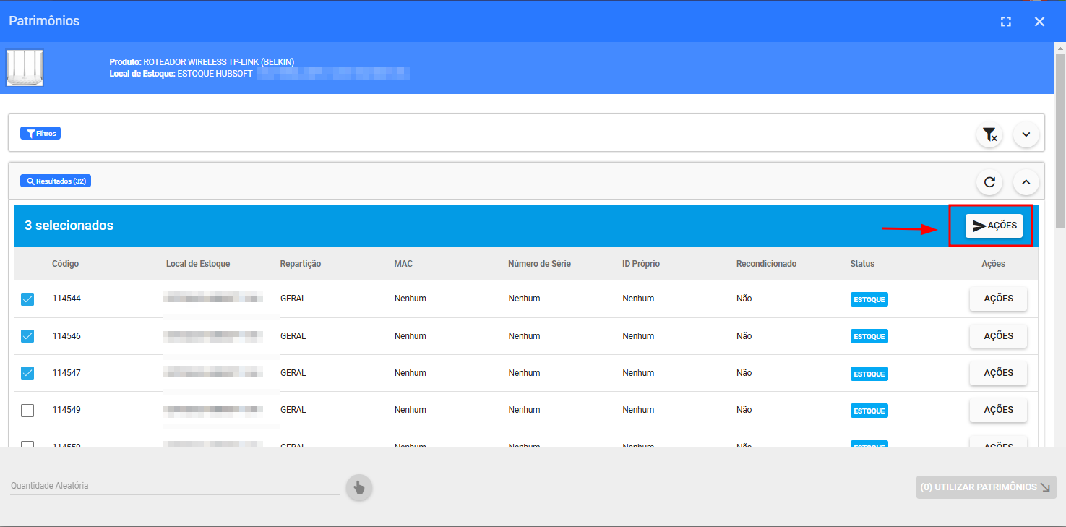This screenshot has width=1066, height=527.
Task: Click GERAL in row 114544
Action: pos(293,299)
